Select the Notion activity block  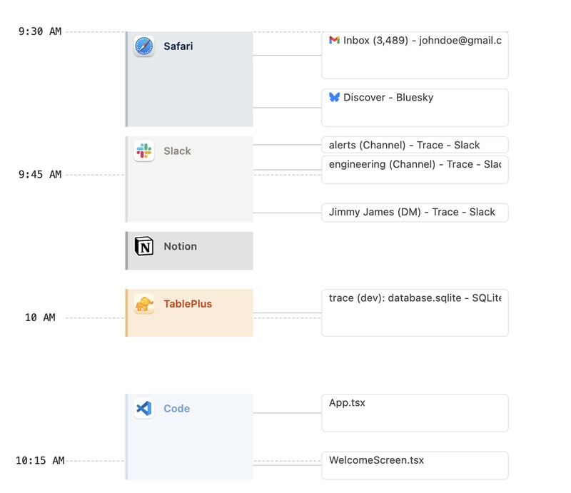[190, 250]
